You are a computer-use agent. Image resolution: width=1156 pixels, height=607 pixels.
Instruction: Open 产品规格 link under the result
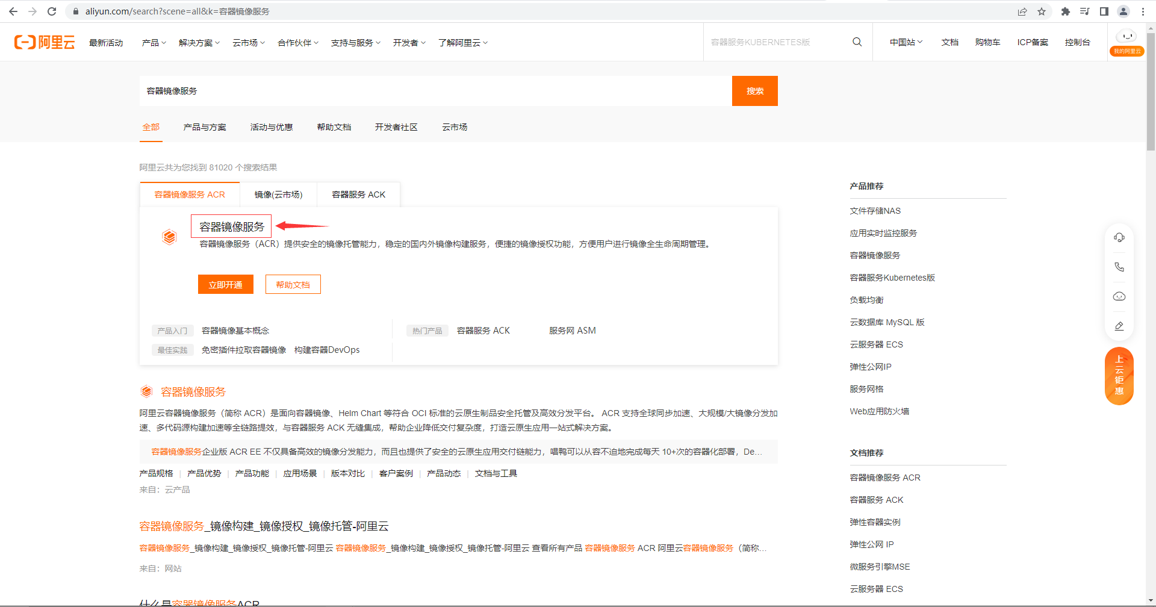[x=157, y=473]
